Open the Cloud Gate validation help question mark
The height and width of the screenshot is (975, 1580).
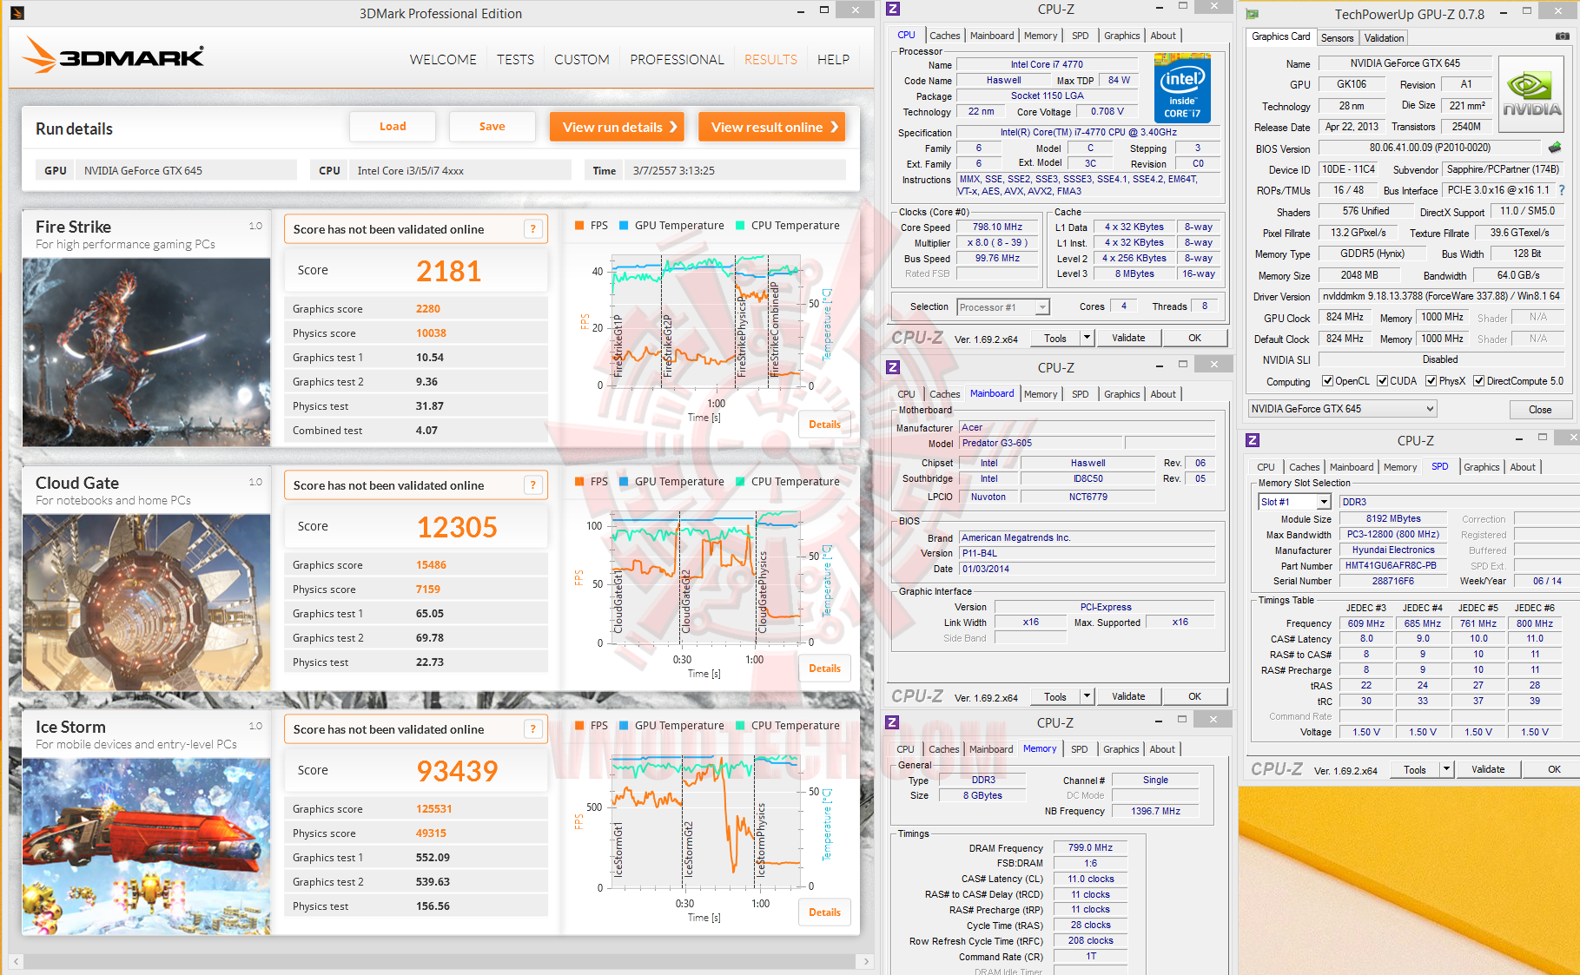(x=533, y=485)
